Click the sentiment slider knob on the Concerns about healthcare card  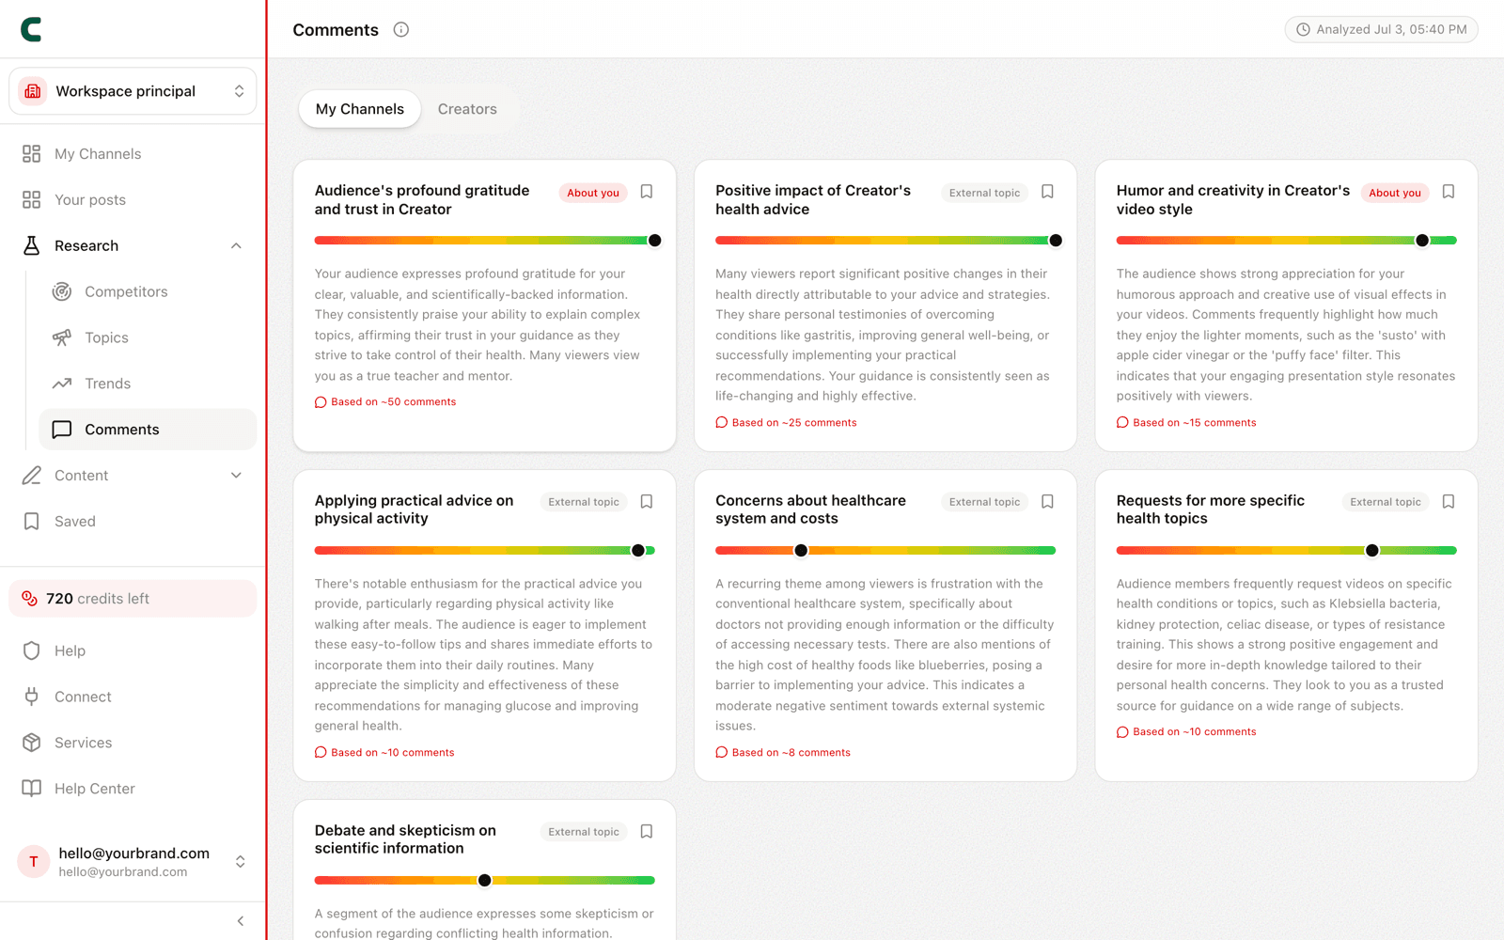click(x=801, y=551)
